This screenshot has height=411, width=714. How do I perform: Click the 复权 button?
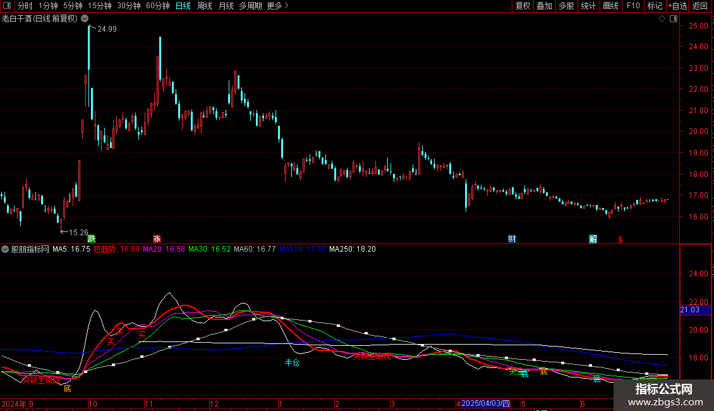click(x=523, y=6)
